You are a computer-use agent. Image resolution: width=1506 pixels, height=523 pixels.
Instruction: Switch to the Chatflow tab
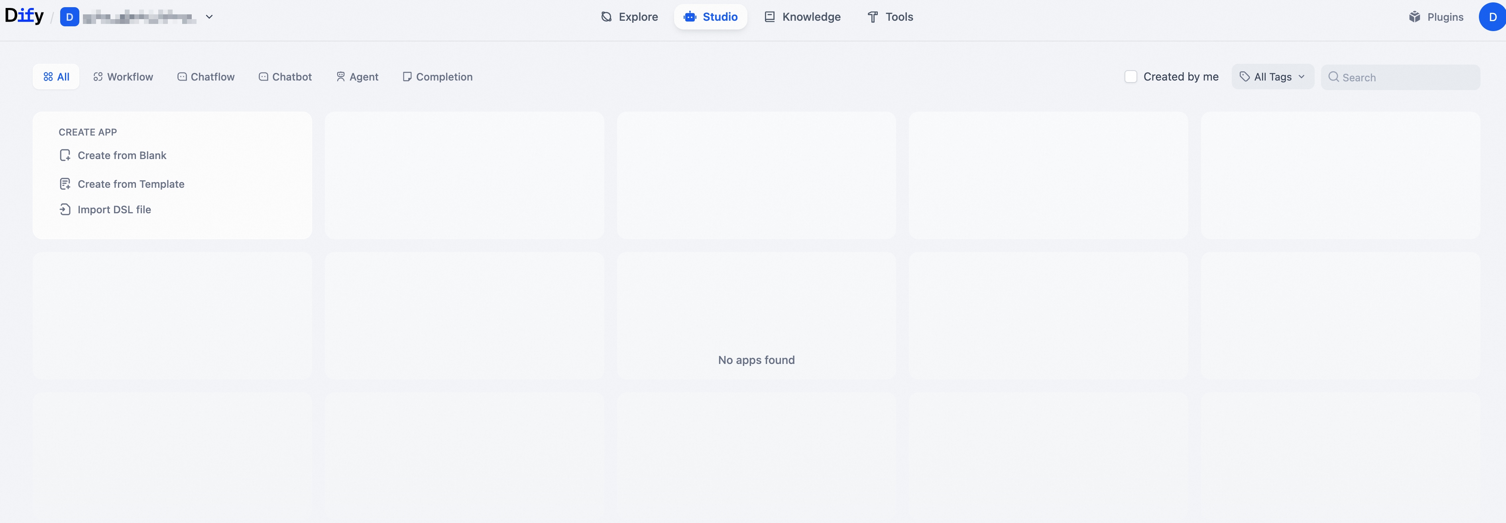point(206,77)
